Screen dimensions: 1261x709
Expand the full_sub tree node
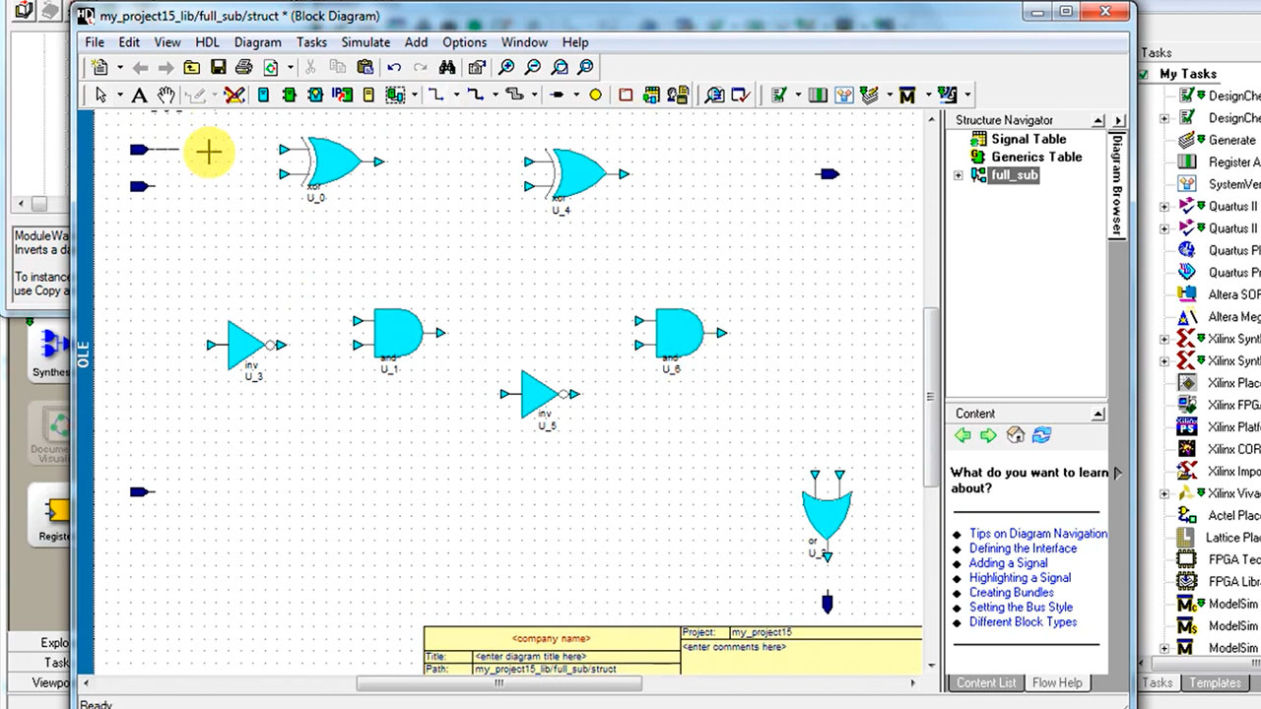pyautogui.click(x=959, y=175)
